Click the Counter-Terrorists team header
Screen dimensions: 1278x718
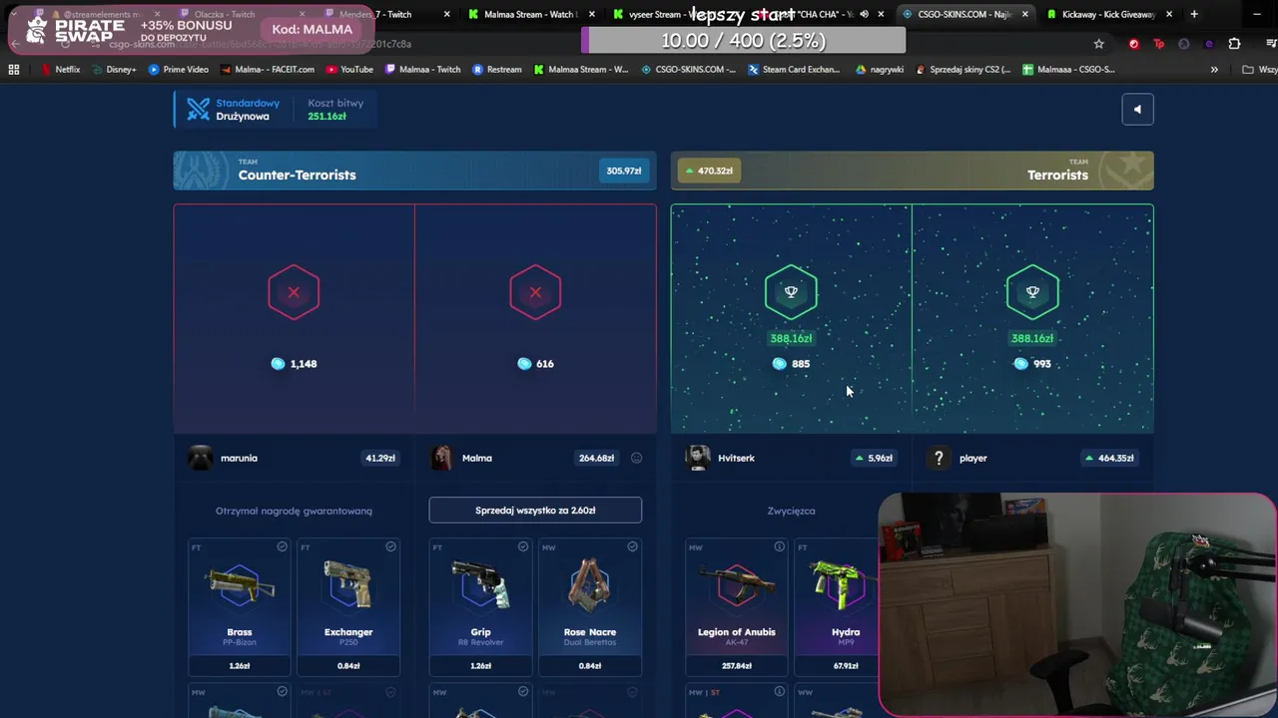[x=414, y=171]
